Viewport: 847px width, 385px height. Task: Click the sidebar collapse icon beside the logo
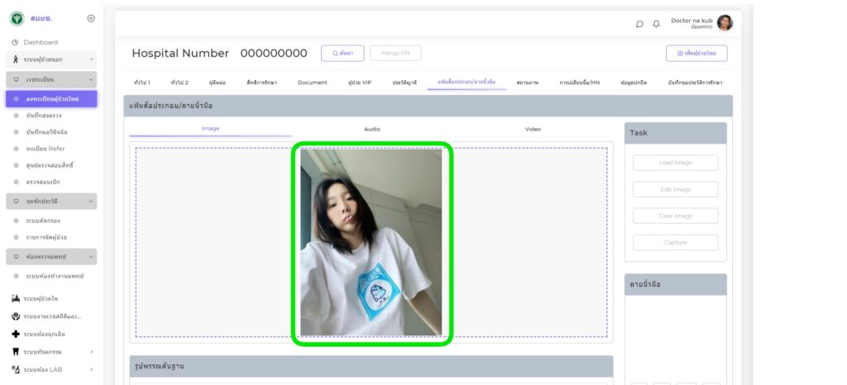click(x=91, y=18)
